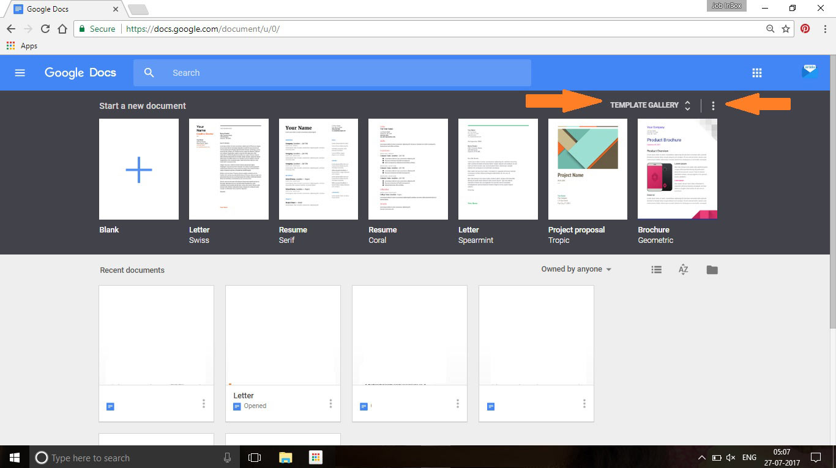The image size is (836, 468).
Task: Open more options for first recent document
Action: tap(204, 403)
